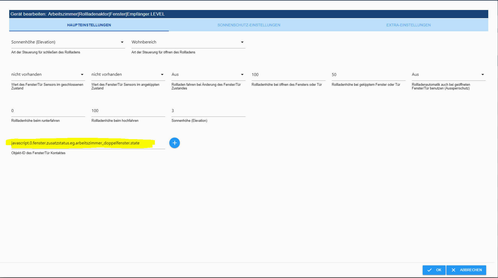Open the EXTRA-EINSTELLUNGEN tab

pyautogui.click(x=408, y=25)
